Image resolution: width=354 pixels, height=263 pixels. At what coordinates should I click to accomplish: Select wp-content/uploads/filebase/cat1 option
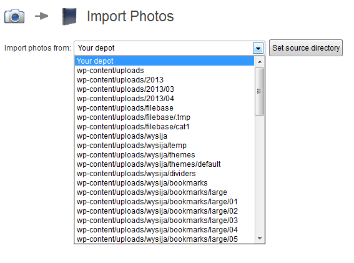coord(164,127)
